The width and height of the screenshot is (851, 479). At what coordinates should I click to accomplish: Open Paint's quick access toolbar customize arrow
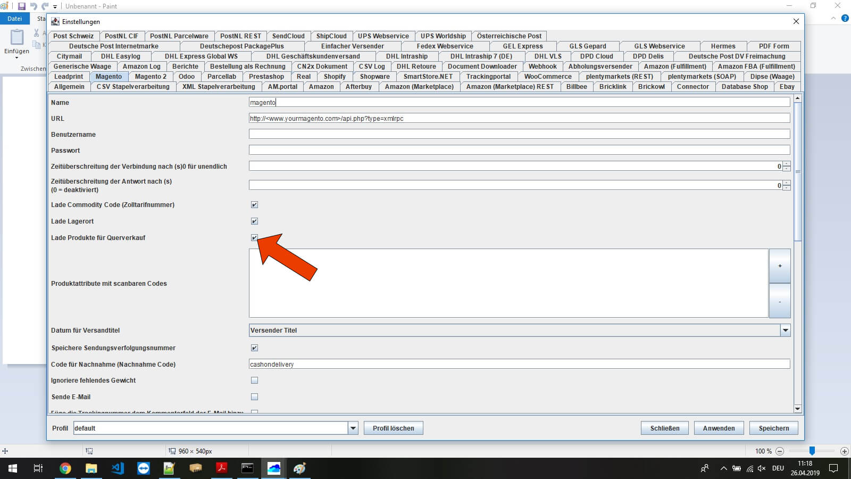(55, 7)
